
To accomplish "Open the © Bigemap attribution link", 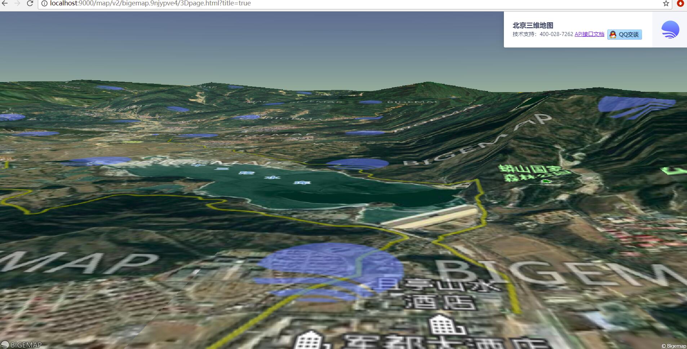I will pos(674,346).
